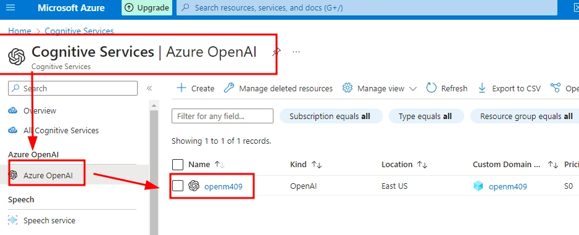Viewport: 579px width, 235px height.
Task: Open the openm409 resource link
Action: (223, 186)
